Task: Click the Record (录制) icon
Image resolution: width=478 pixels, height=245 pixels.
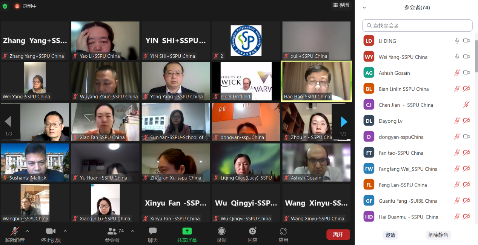Action: [x=221, y=231]
